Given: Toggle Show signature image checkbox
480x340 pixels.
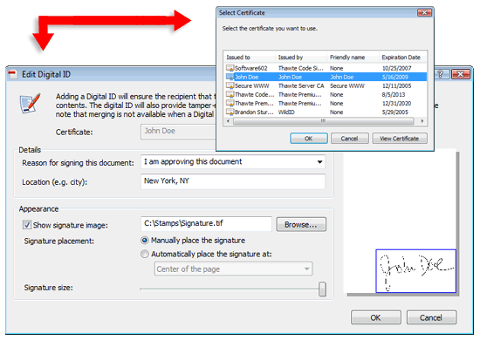Looking at the screenshot, I should (x=27, y=225).
